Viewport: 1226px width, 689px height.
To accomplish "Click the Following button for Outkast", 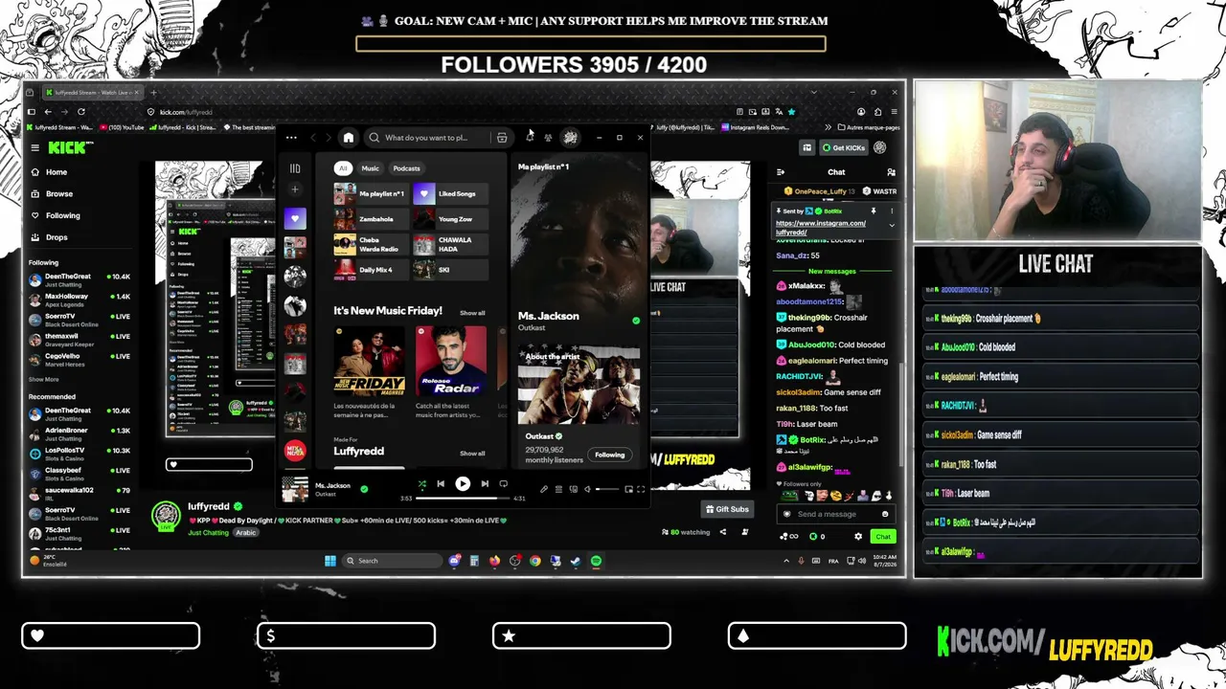I will (x=609, y=455).
